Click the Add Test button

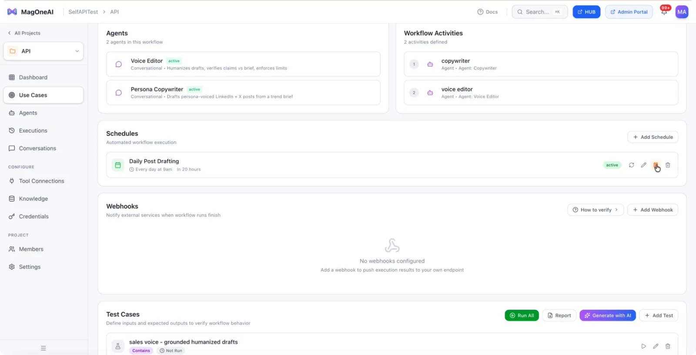[659, 315]
